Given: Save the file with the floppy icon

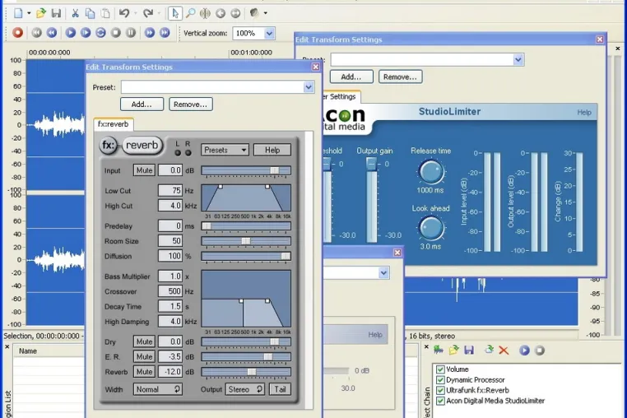Looking at the screenshot, I should (56, 13).
